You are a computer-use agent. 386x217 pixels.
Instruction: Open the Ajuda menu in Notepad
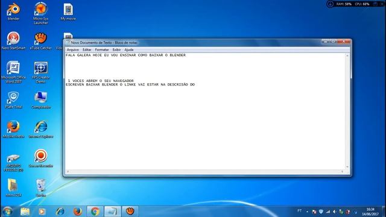coord(129,49)
